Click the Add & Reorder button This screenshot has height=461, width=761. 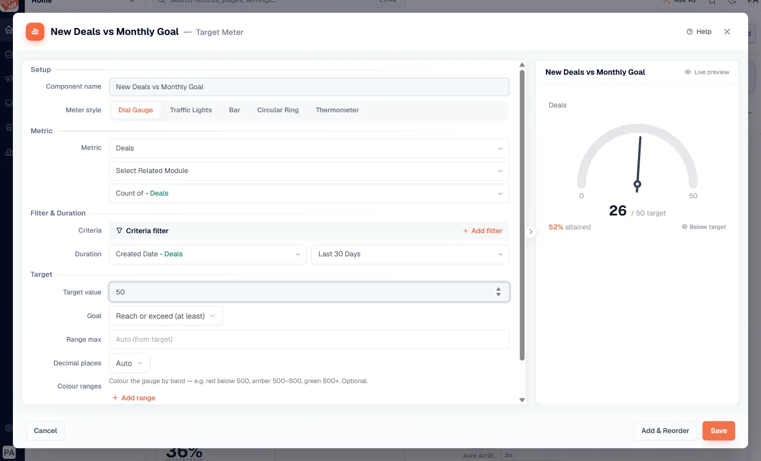point(665,430)
